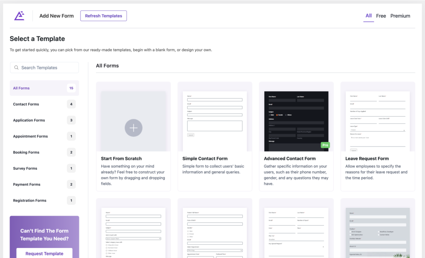Open Simple Contact Form thumbnail
This screenshot has height=258, width=425.
215,121
